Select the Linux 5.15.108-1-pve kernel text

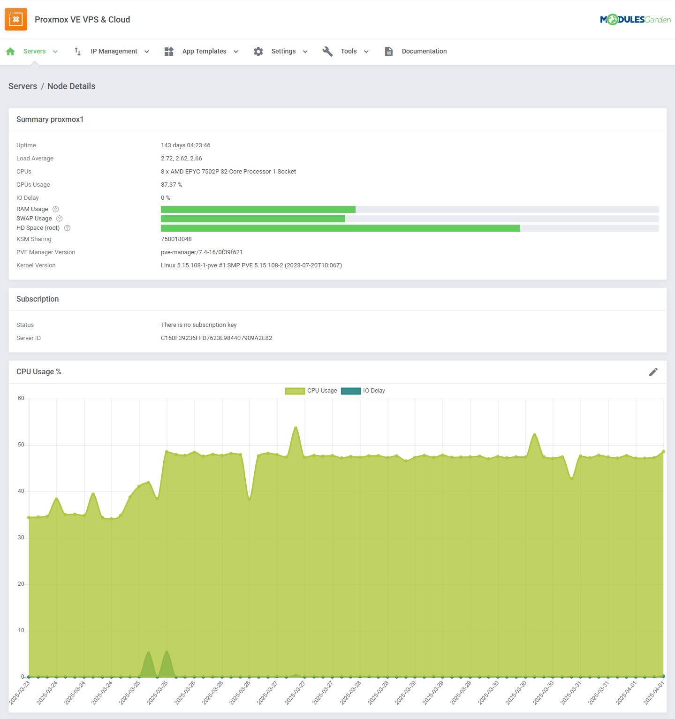[251, 265]
